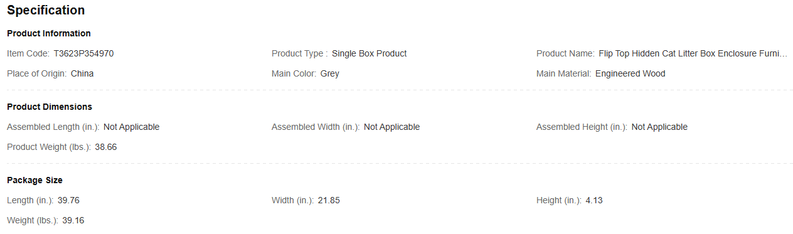Click the Assembled Height Not Applicable value
793x234 pixels.
click(x=659, y=127)
